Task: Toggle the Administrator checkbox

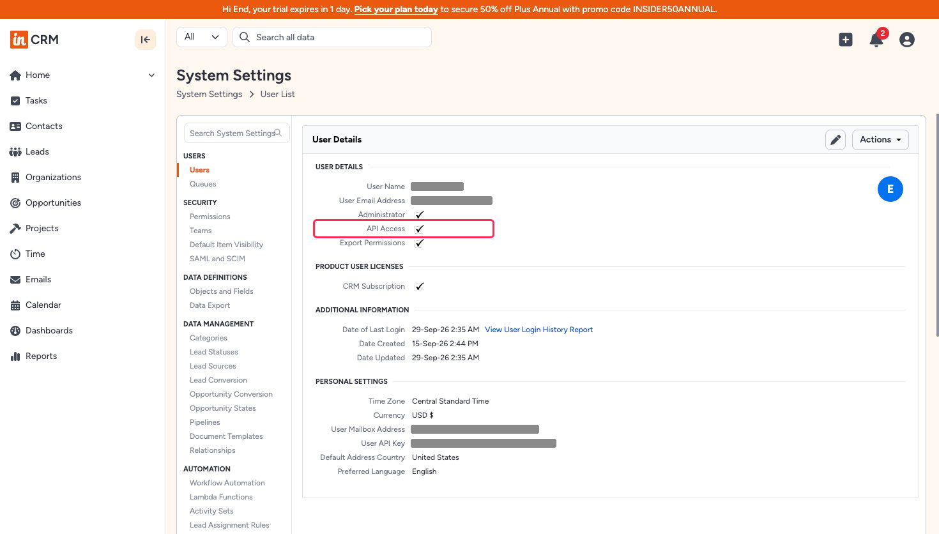Action: 420,215
